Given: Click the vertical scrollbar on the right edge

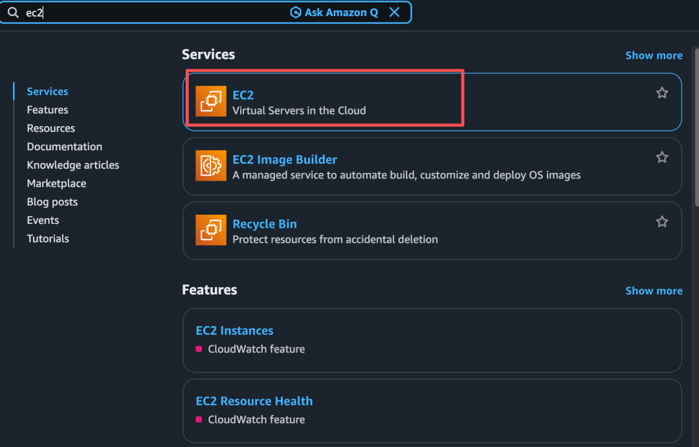Looking at the screenshot, I should pyautogui.click(x=696, y=127).
